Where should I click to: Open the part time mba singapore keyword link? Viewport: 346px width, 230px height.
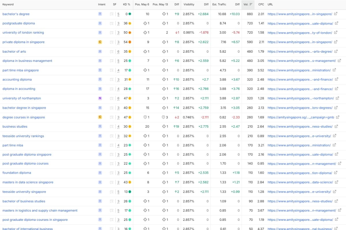(20, 70)
